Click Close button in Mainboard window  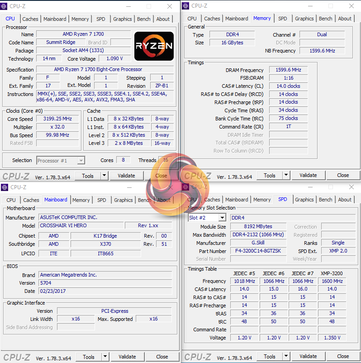point(162,357)
